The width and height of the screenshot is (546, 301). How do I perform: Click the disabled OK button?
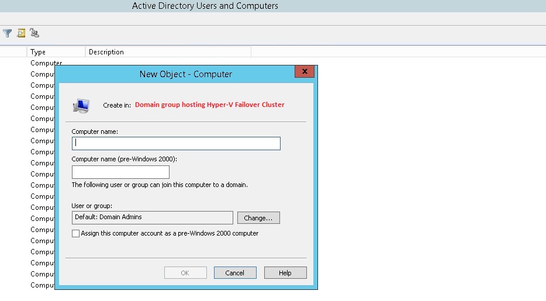(185, 273)
